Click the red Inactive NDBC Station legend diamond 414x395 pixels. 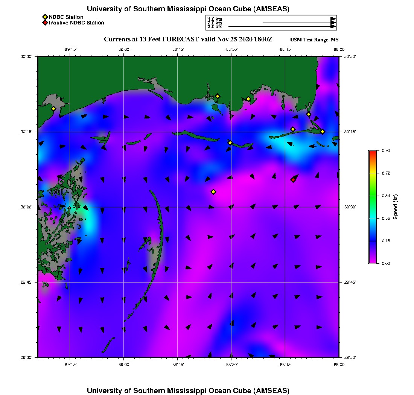point(45,23)
